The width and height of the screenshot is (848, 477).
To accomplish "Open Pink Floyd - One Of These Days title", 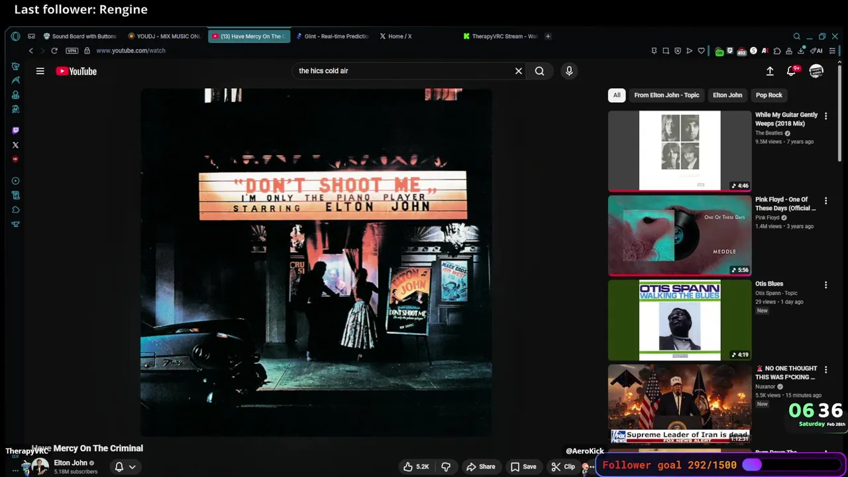I will 786,203.
